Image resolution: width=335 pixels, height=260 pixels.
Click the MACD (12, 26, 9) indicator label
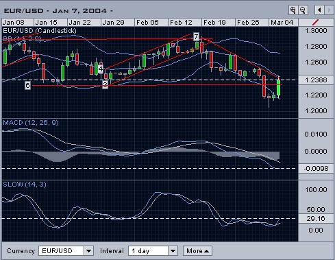(31, 123)
